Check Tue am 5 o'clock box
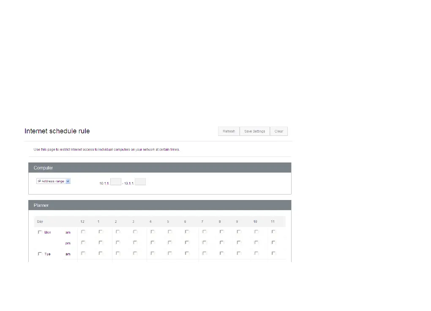431x311 pixels. [170, 253]
